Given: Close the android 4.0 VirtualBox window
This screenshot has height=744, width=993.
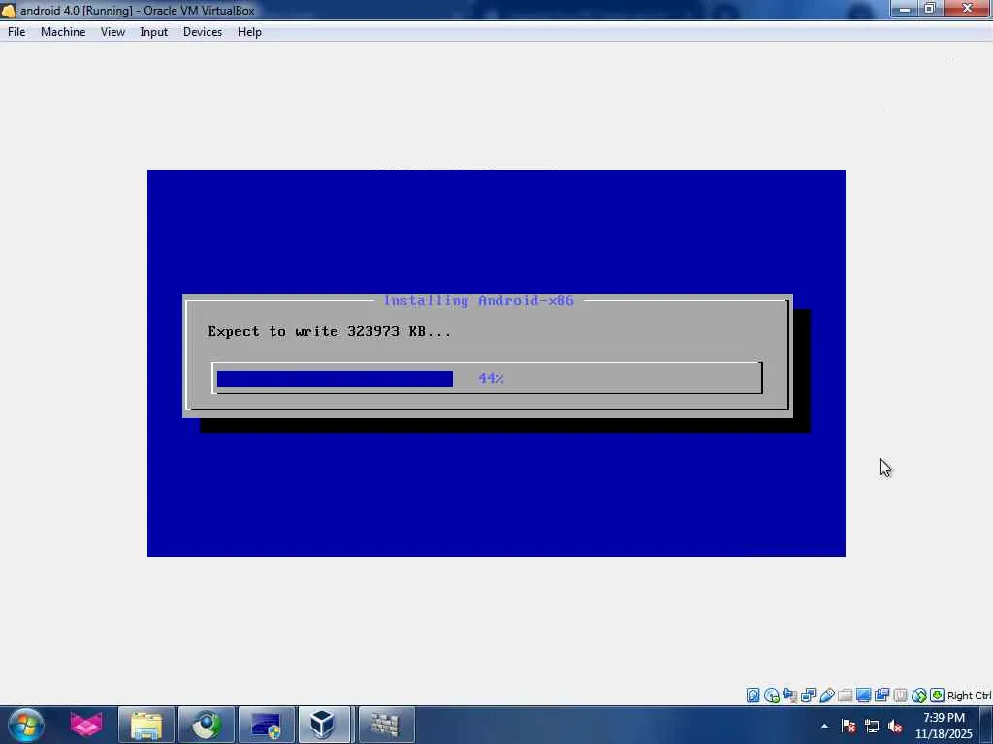Looking at the screenshot, I should [968, 9].
